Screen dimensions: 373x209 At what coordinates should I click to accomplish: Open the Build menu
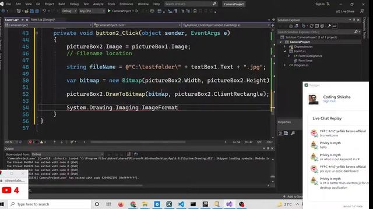62,4
